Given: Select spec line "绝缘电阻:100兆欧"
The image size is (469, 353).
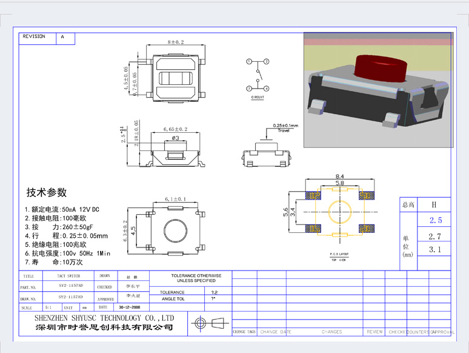Looking at the screenshot, I should tap(56, 244).
